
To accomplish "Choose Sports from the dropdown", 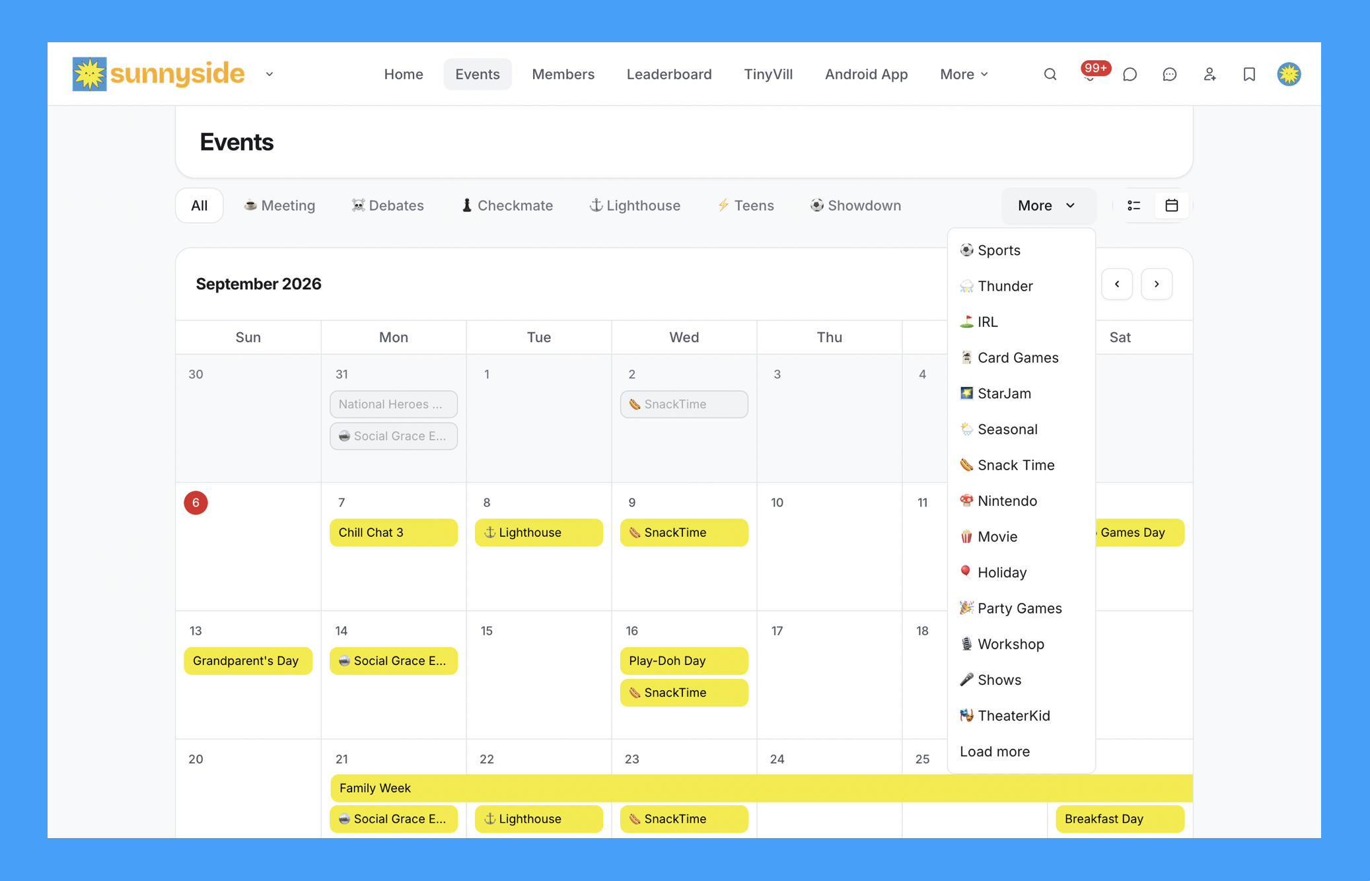I will [1021, 250].
